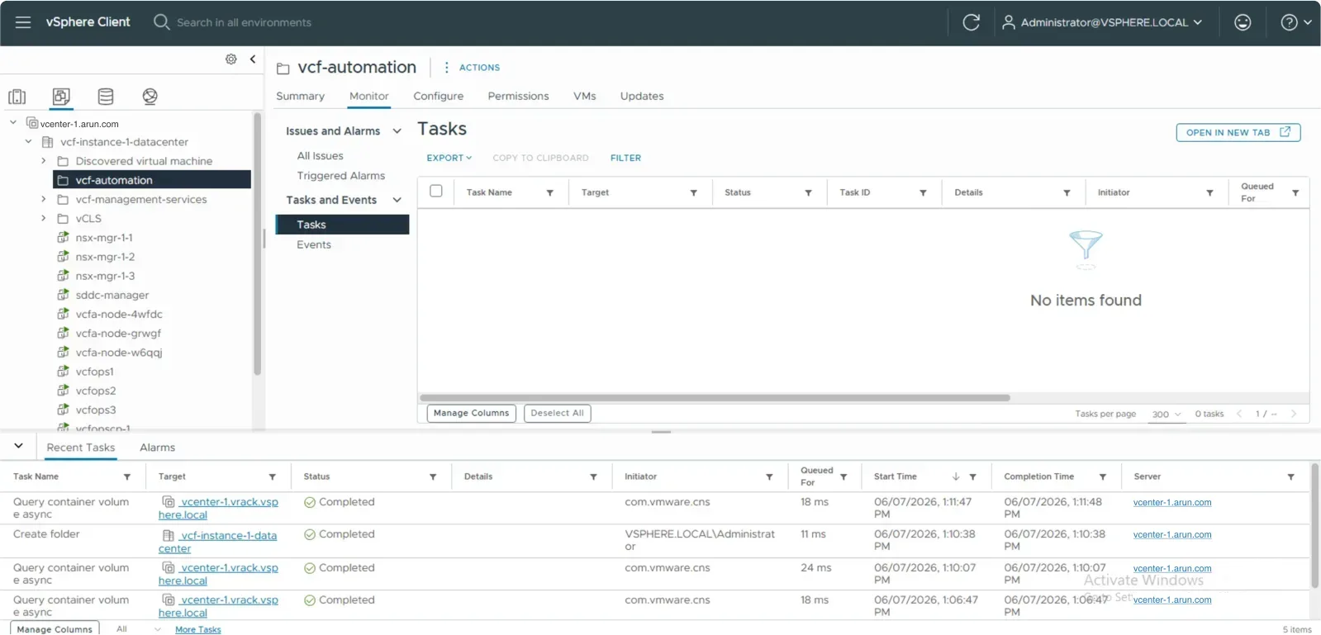The height and width of the screenshot is (635, 1321).
Task: Click OPEN IN NEW TAB button
Action: [1238, 132]
